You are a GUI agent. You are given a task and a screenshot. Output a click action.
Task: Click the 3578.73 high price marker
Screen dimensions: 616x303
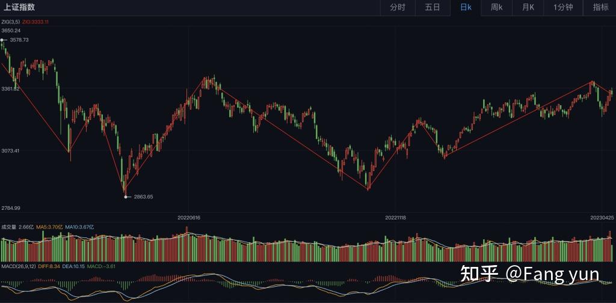(19, 40)
